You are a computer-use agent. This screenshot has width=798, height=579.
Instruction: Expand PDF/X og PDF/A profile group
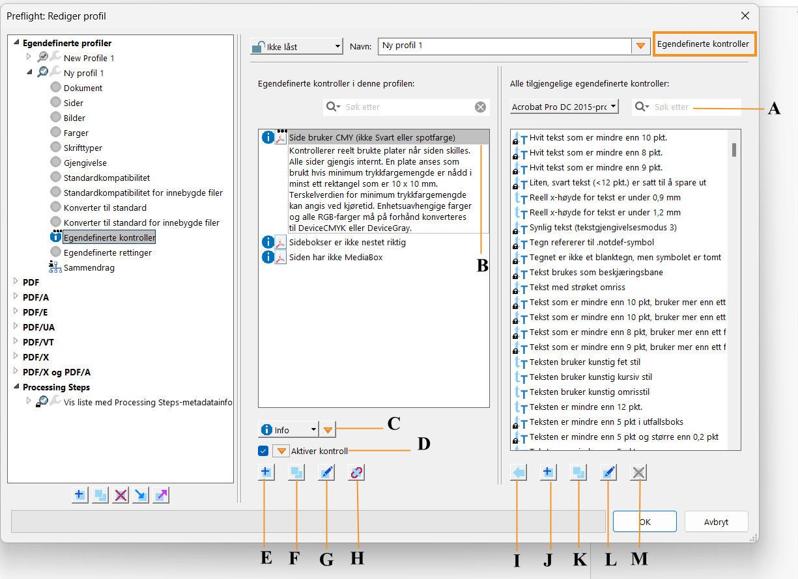tap(16, 372)
